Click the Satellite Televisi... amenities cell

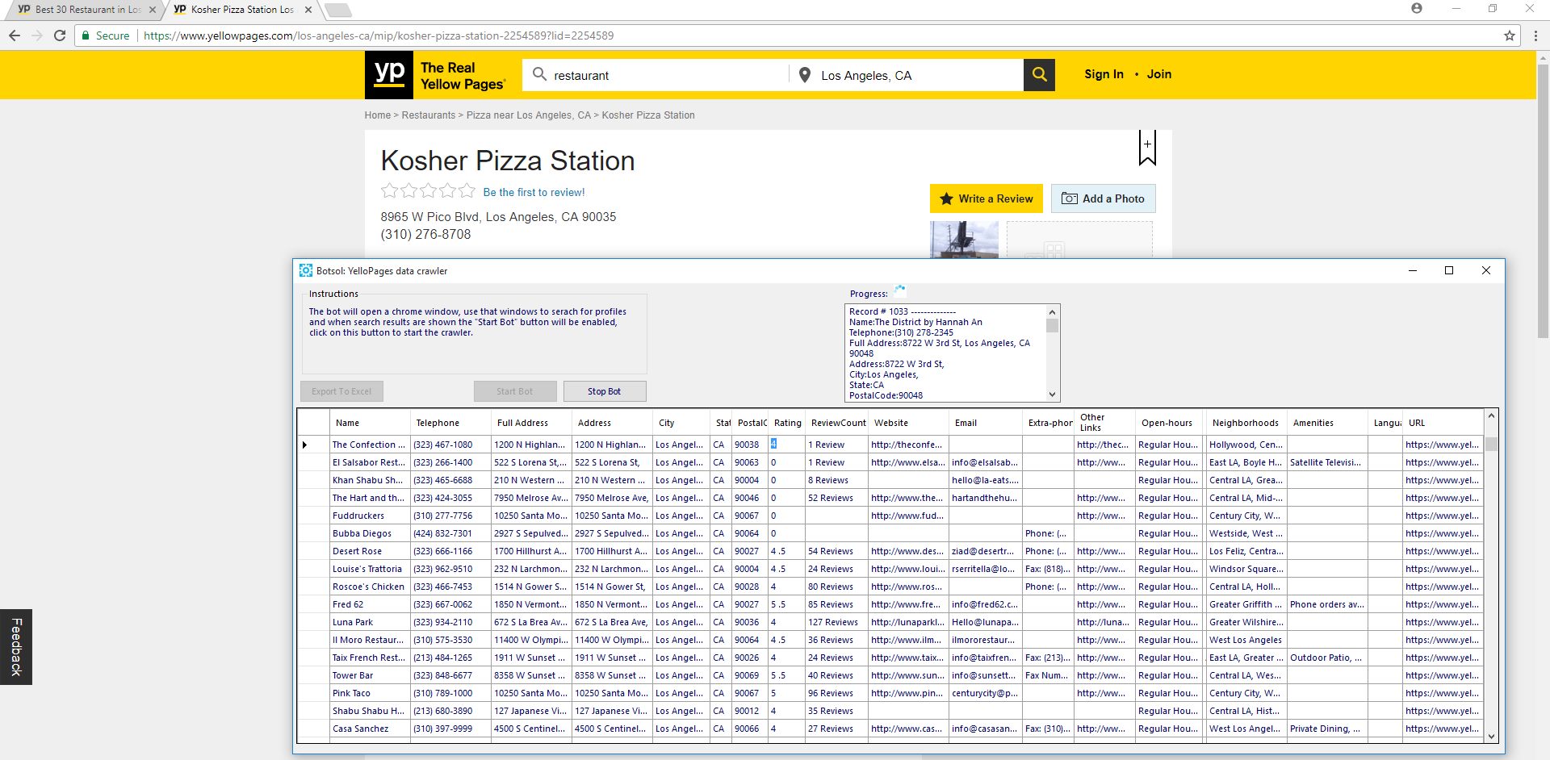[x=1327, y=462]
